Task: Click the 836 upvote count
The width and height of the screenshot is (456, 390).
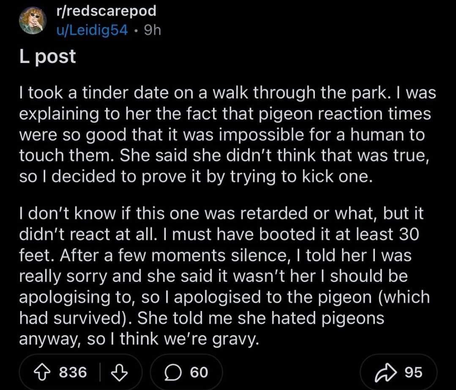Action: coord(73,372)
